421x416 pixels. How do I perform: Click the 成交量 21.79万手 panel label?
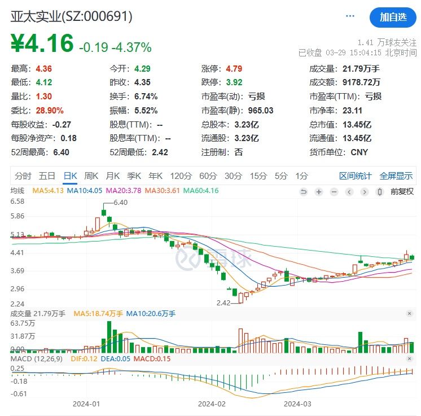click(x=38, y=314)
